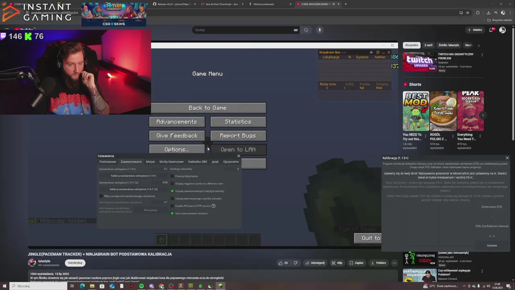Screen dimensions: 515x290
Task: Close the Kalibracja (1.13+) panel
Action: [507, 158]
